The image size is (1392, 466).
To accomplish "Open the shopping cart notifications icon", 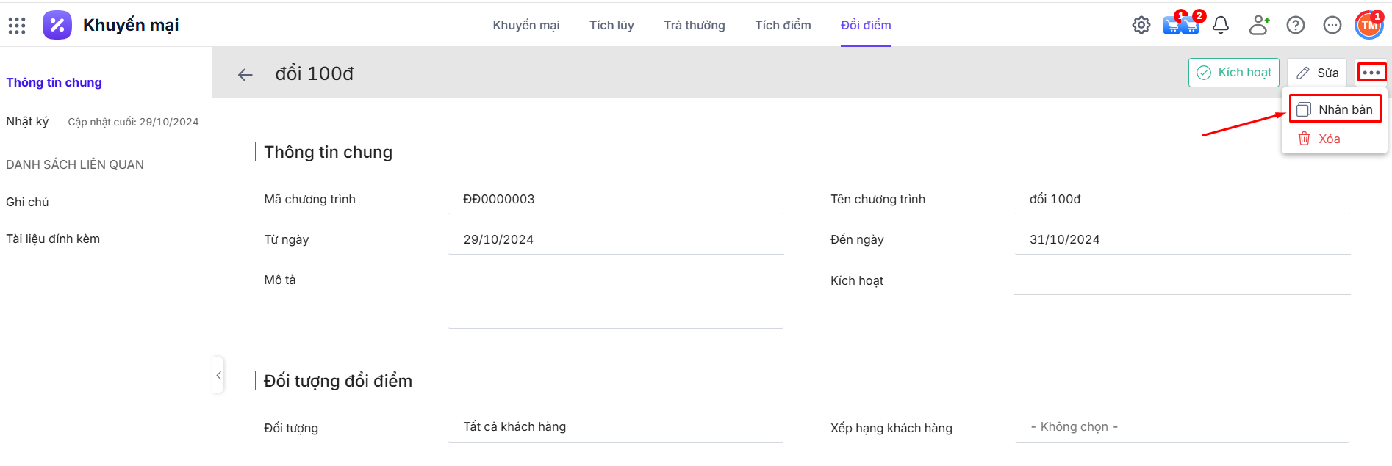I will click(x=1180, y=26).
